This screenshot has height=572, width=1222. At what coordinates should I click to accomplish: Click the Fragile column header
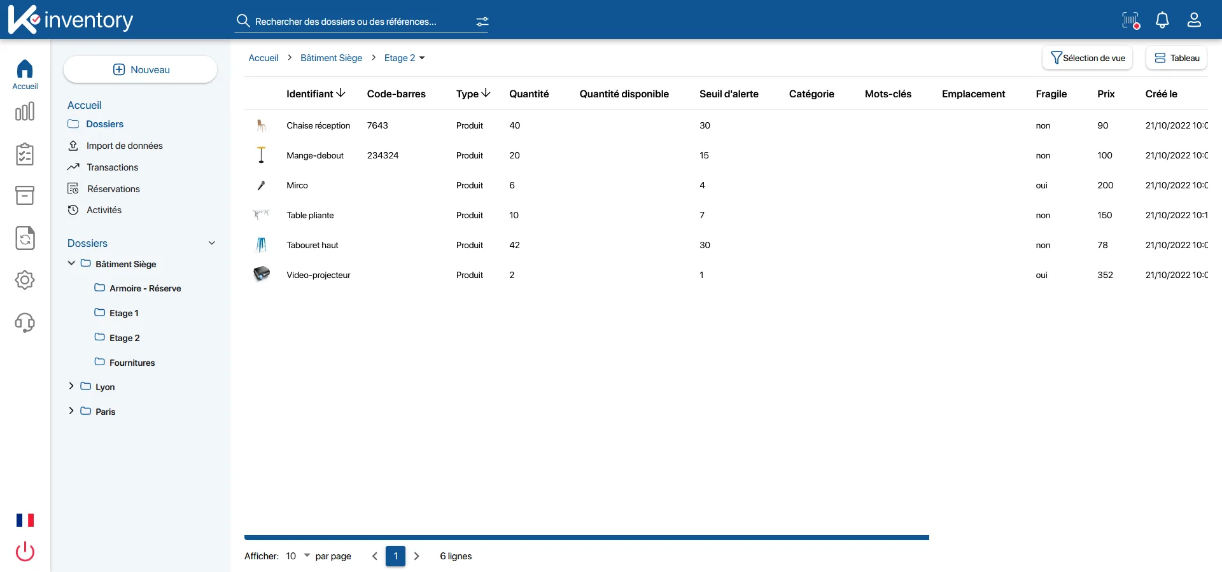pyautogui.click(x=1051, y=94)
